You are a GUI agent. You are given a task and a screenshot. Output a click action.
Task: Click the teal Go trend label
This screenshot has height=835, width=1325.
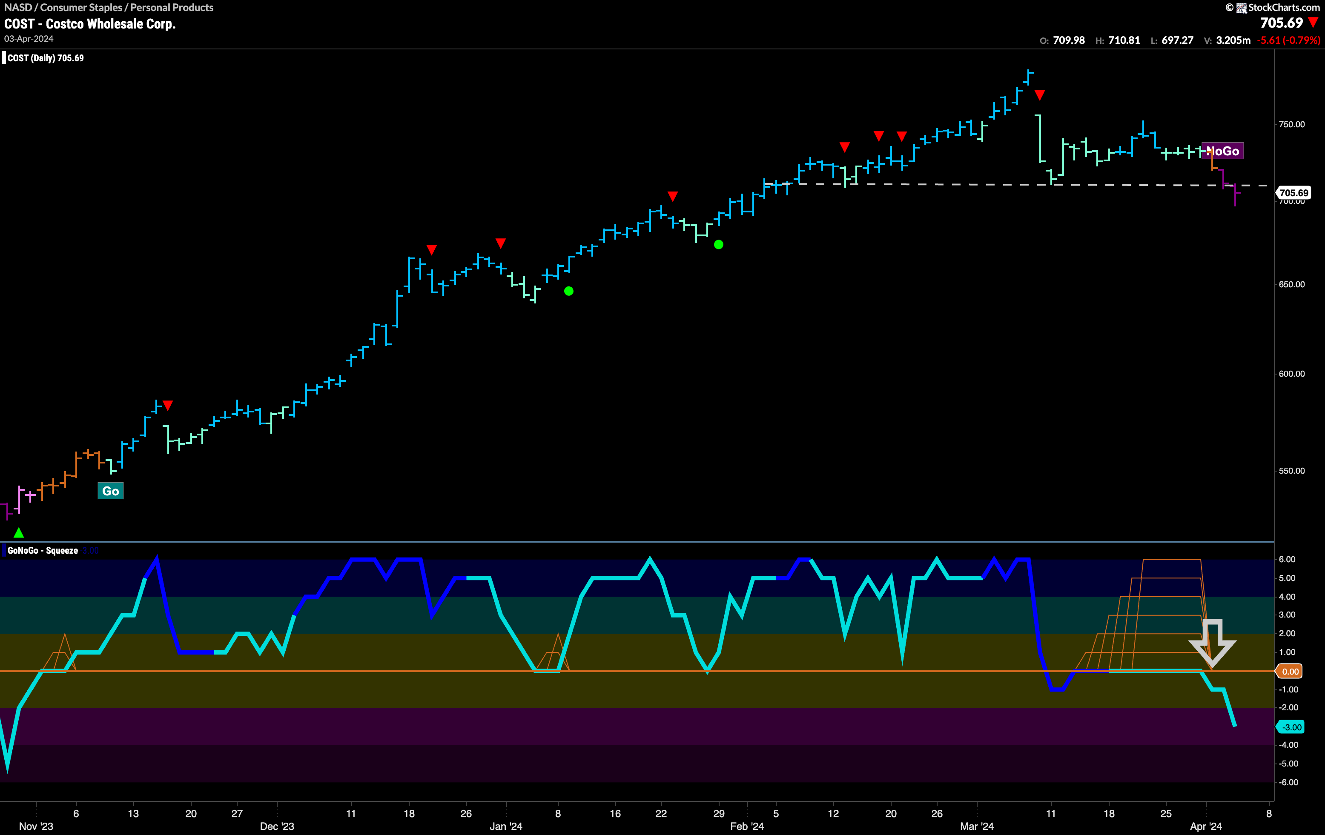[x=111, y=491]
